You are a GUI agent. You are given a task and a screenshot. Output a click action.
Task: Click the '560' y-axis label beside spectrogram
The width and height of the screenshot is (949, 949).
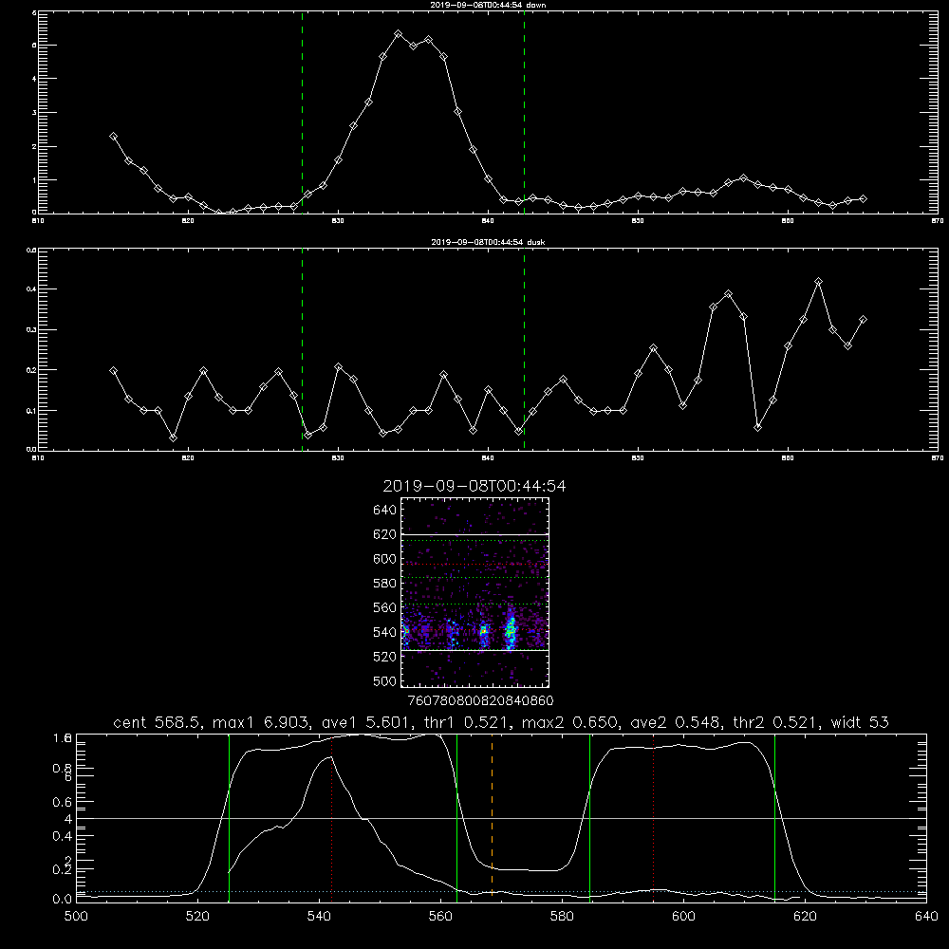click(385, 607)
